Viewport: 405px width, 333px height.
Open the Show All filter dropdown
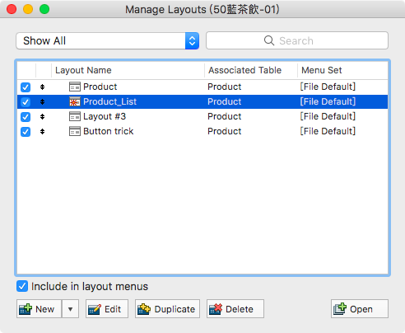coord(108,41)
